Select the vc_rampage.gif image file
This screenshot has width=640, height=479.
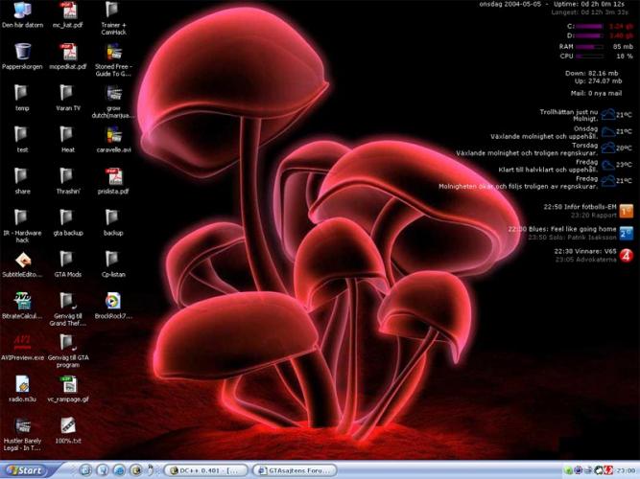(67, 383)
